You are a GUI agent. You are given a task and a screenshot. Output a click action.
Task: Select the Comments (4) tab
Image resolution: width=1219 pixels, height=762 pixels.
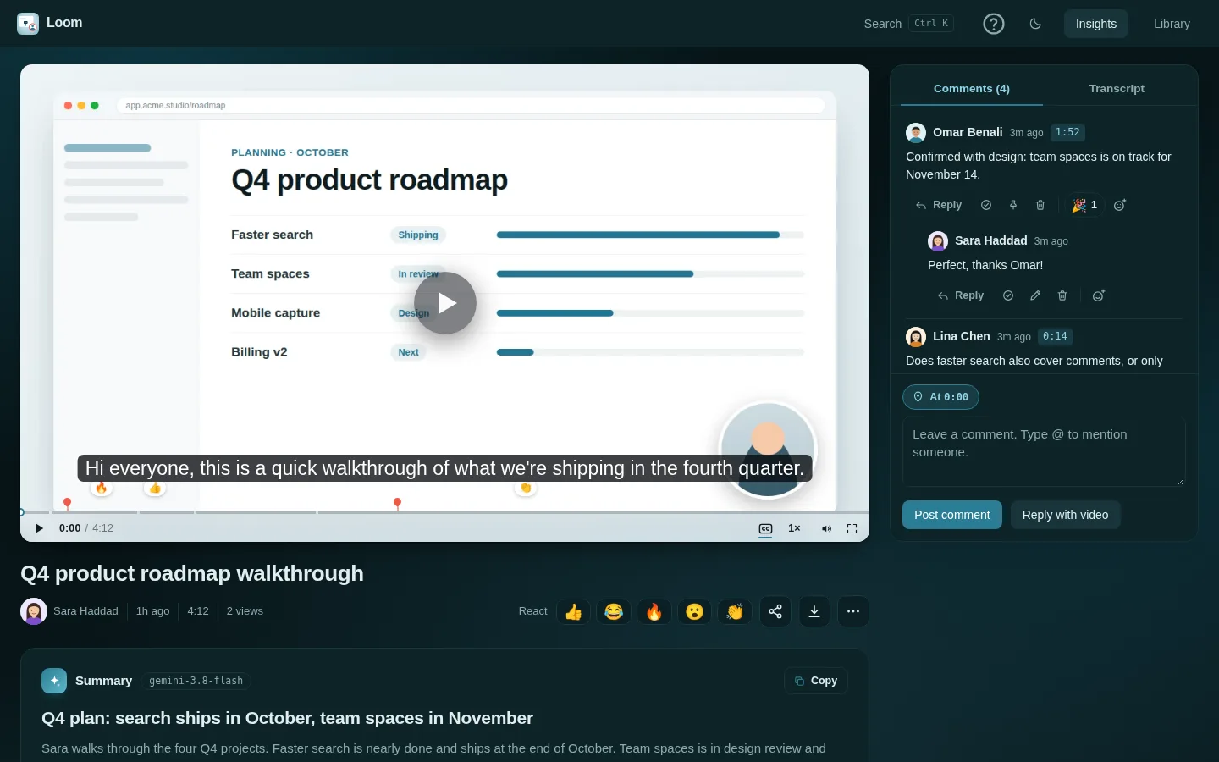tap(972, 88)
